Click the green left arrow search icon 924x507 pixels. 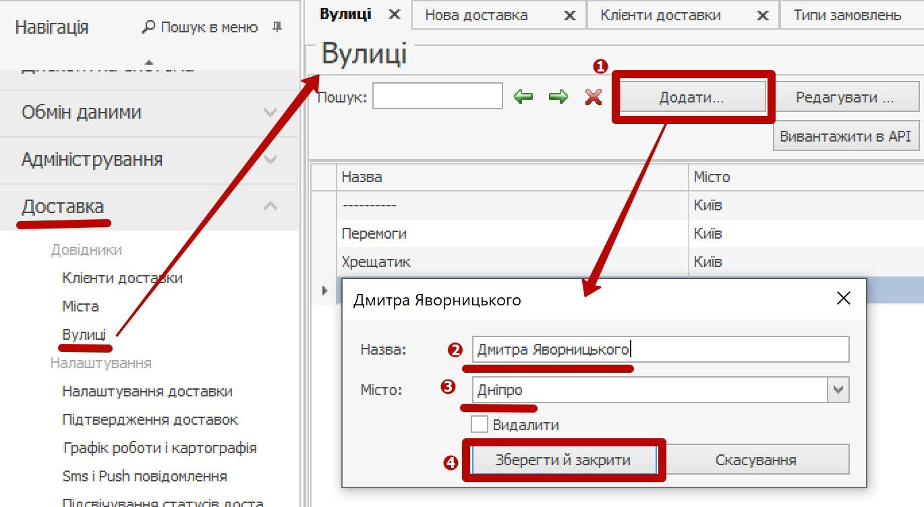pyautogui.click(x=523, y=97)
